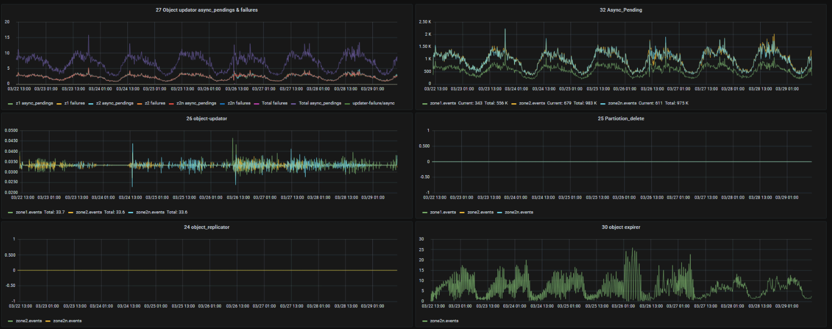832x329 pixels.
Task: Click zone2n.events color icon in object-updator legend
Action: click(131, 212)
